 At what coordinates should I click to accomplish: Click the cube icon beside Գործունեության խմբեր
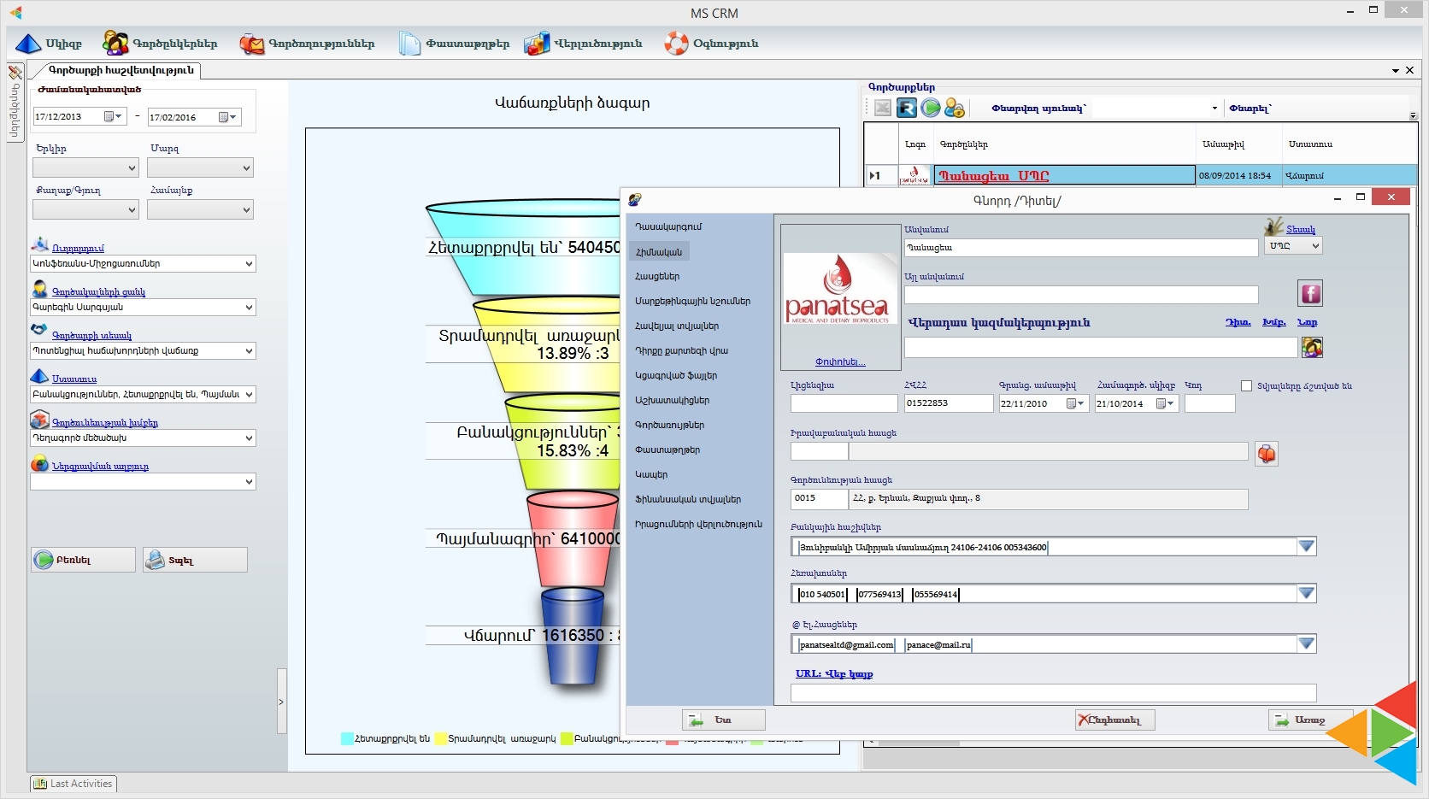40,420
